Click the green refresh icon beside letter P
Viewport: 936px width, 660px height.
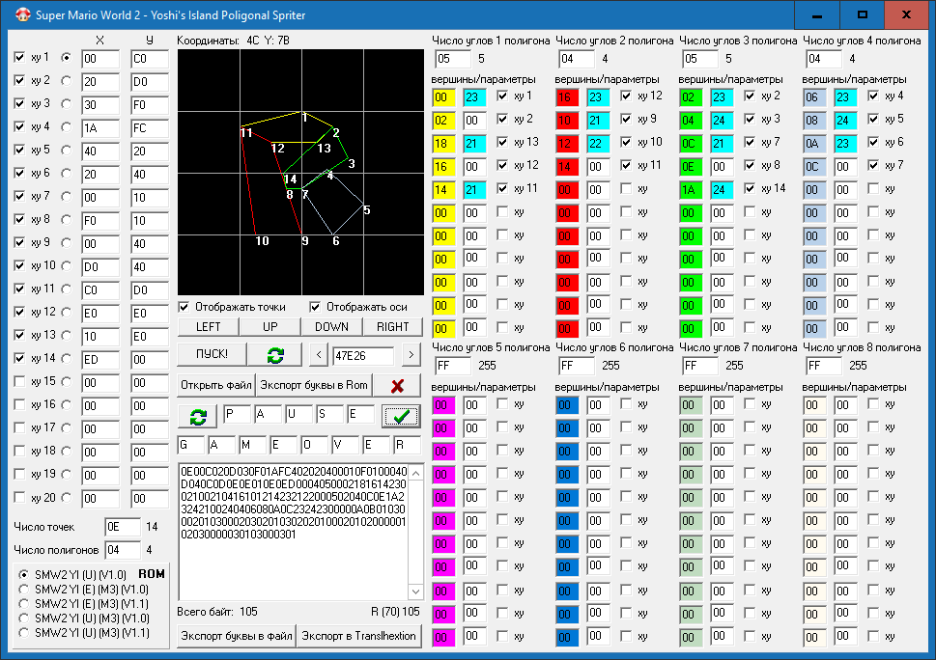click(198, 416)
